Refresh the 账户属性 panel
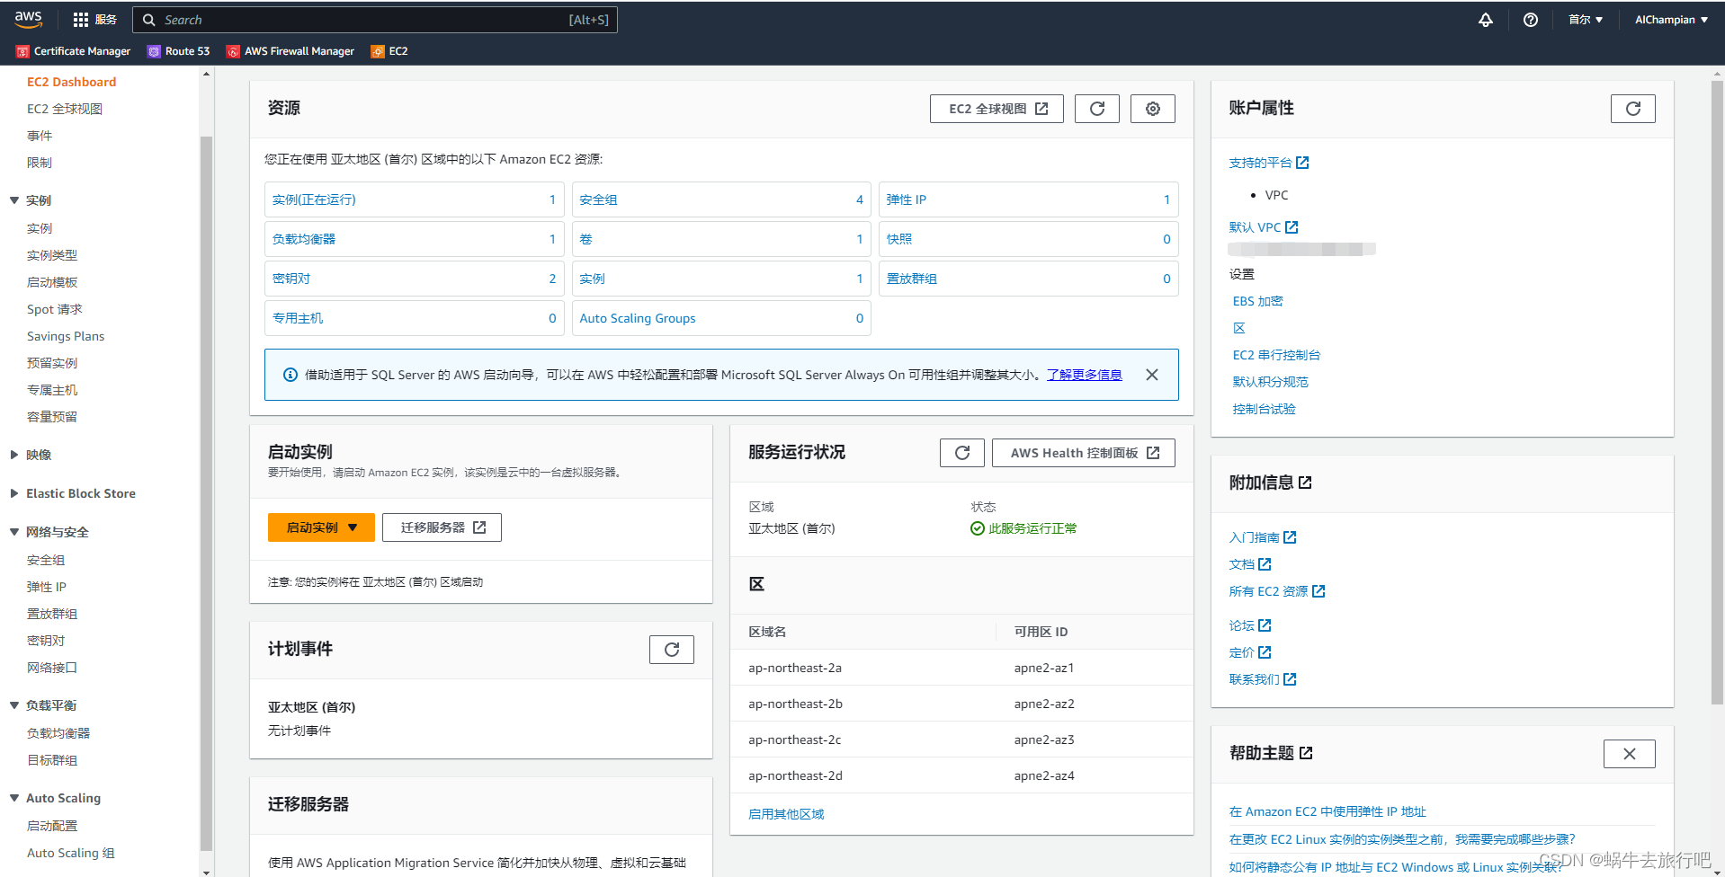This screenshot has width=1725, height=877. 1632,108
